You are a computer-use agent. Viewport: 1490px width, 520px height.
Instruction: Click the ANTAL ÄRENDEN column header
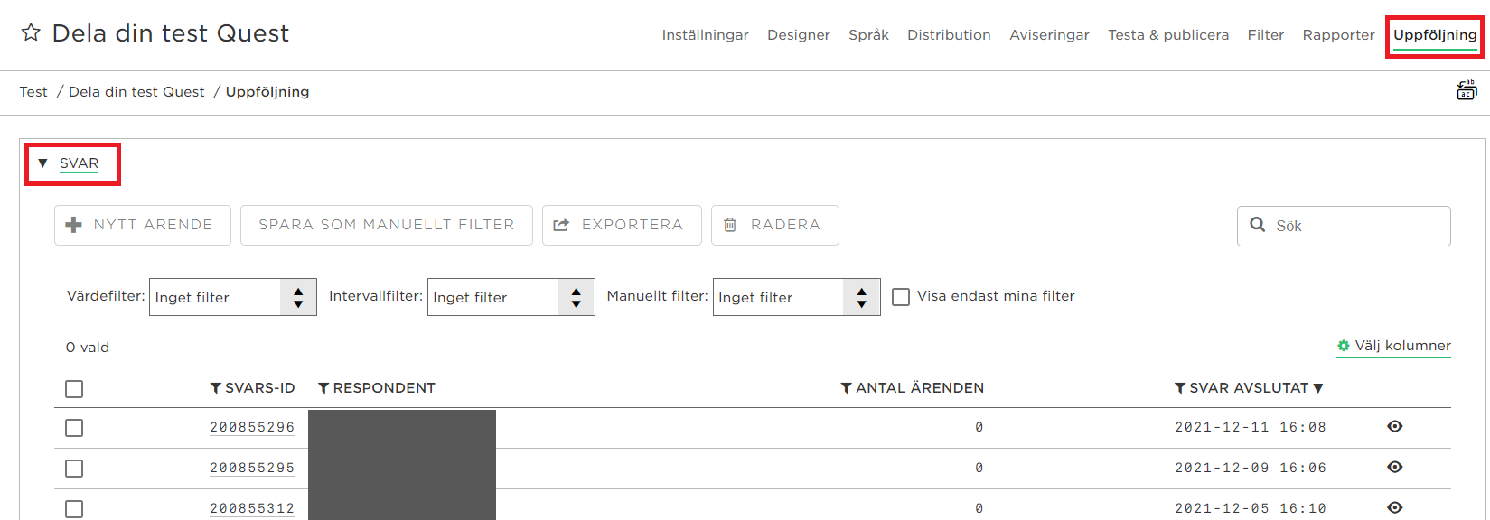coord(920,388)
